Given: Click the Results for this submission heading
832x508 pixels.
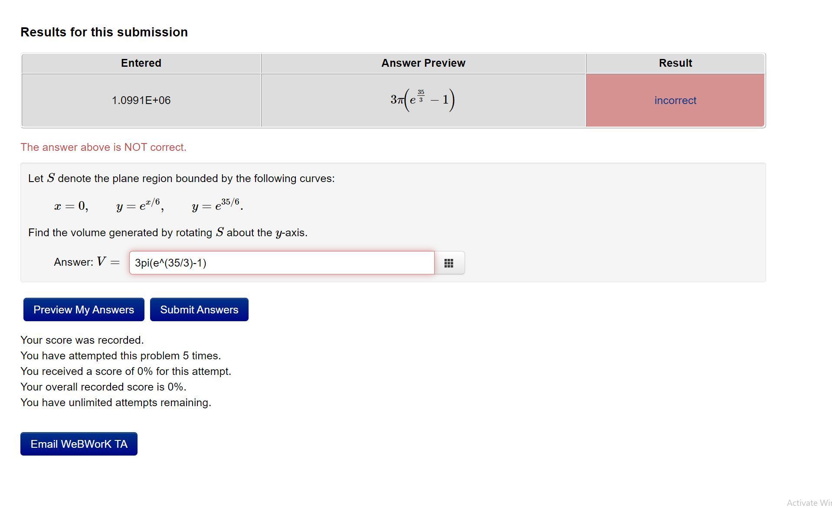Looking at the screenshot, I should (104, 32).
